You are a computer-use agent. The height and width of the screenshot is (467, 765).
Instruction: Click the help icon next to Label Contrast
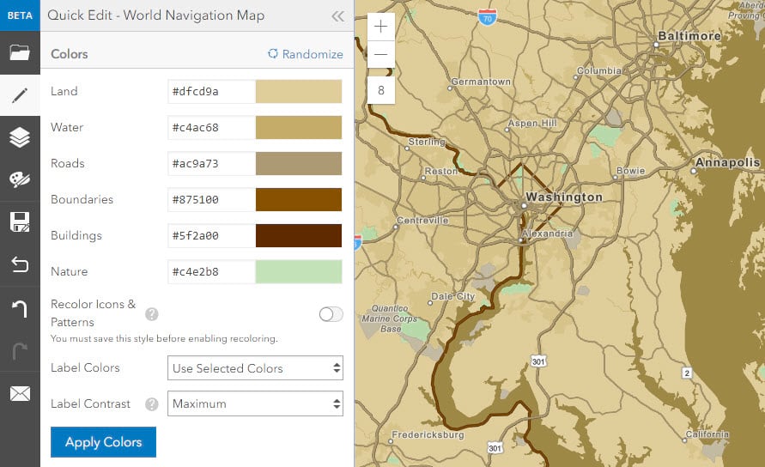click(152, 404)
